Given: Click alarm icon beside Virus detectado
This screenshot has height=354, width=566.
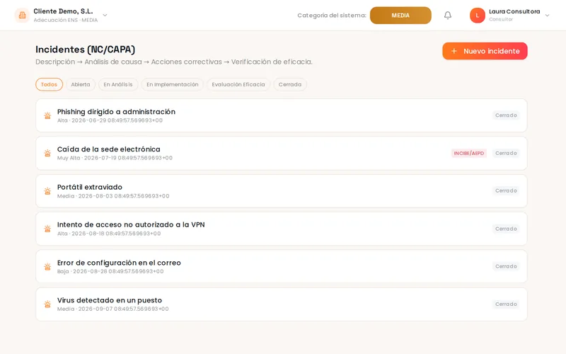Looking at the screenshot, I should 47,304.
